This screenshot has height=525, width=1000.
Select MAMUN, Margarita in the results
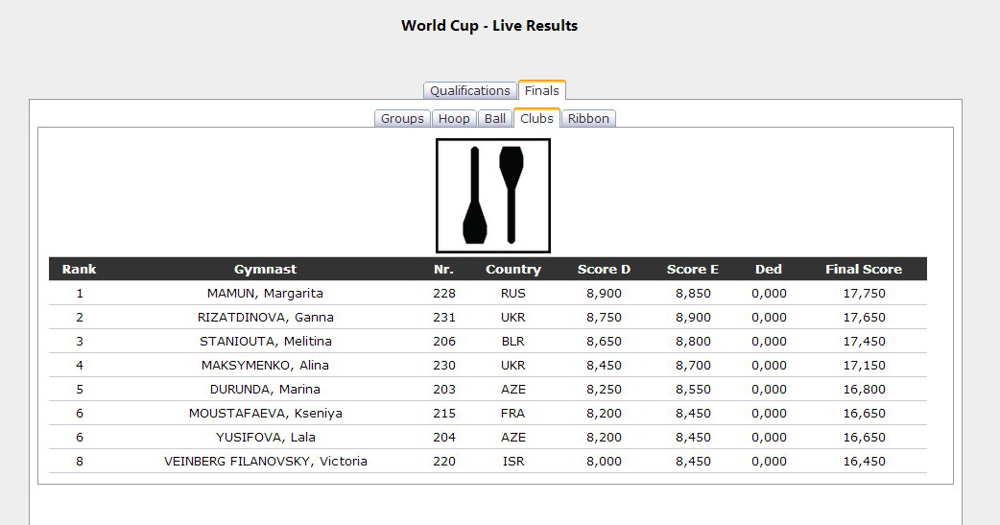[265, 294]
